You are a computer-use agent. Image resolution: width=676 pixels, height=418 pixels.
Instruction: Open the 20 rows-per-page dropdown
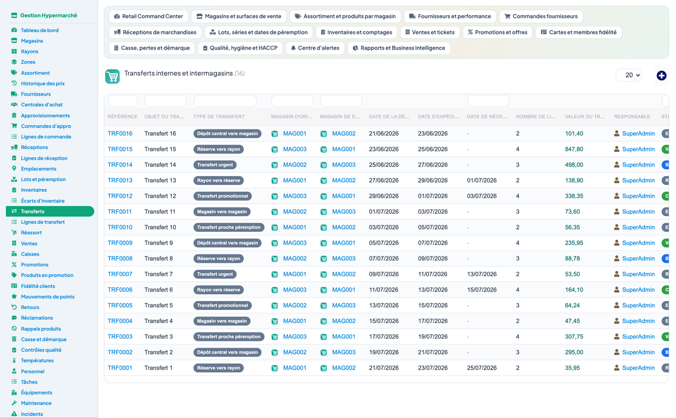point(629,75)
